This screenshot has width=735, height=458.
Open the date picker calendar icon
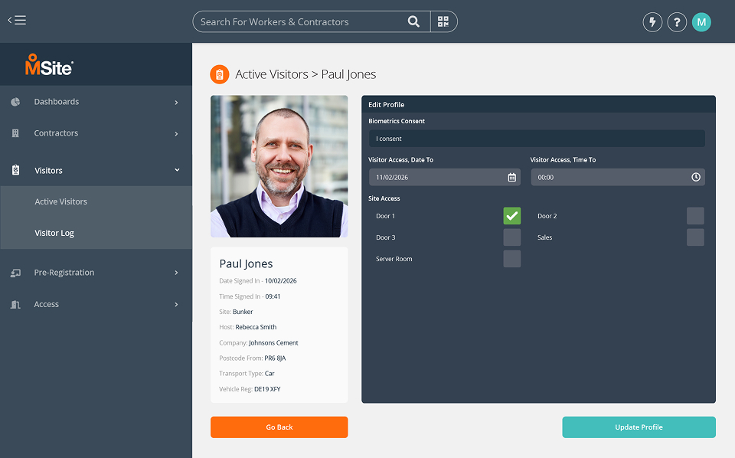[x=512, y=177]
